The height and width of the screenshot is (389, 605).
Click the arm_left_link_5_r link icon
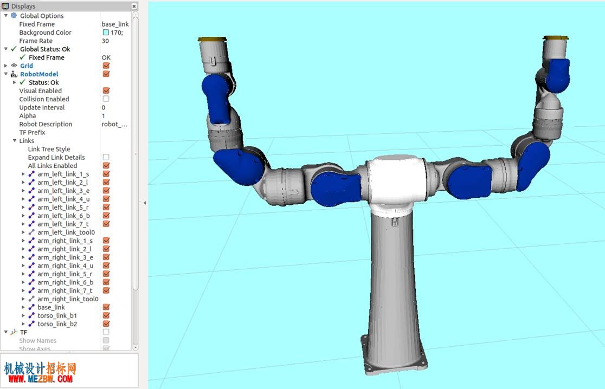[31, 208]
